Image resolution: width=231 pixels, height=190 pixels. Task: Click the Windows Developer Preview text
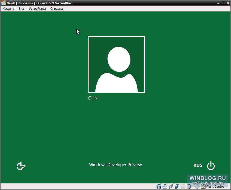115,165
